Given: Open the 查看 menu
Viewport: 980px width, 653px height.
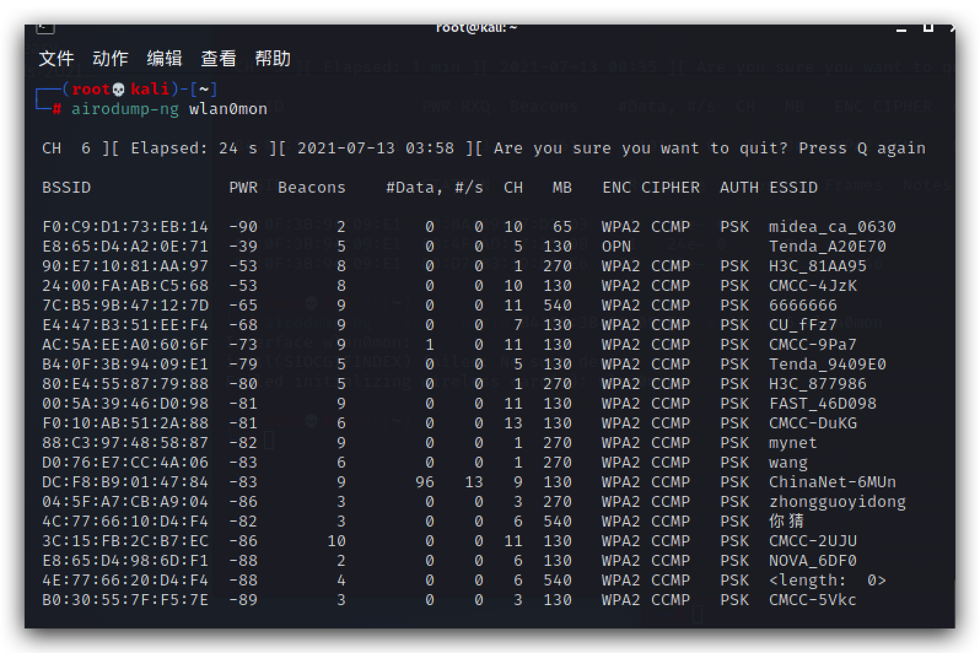Looking at the screenshot, I should 219,59.
